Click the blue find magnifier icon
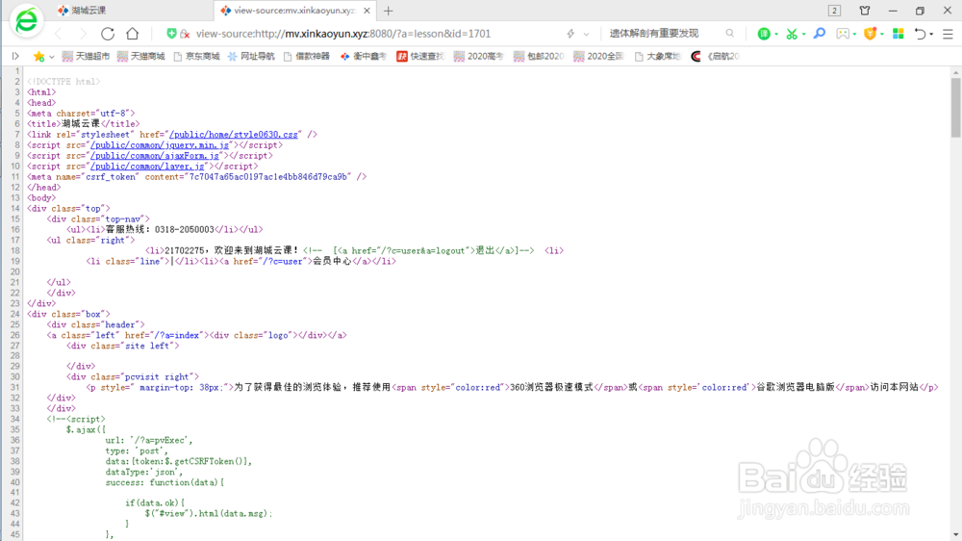Viewport: 962px width, 541px height. 819,34
